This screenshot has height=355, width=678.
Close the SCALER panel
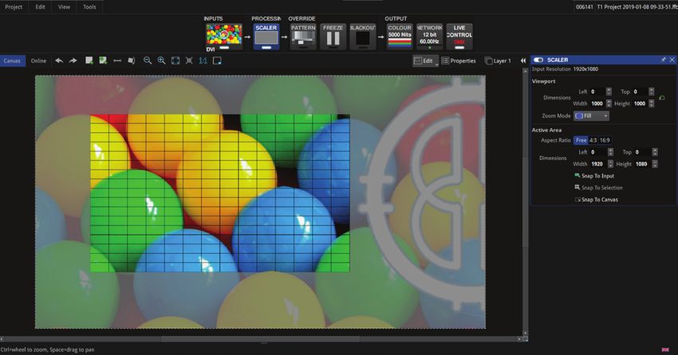tap(672, 60)
